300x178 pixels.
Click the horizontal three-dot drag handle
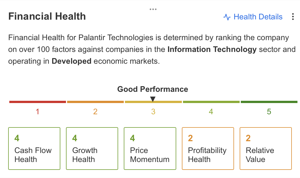(153, 9)
